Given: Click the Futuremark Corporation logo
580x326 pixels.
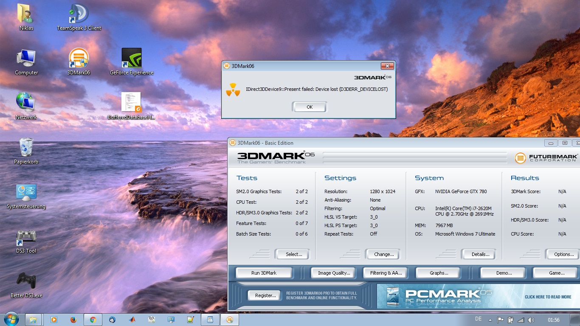Looking at the screenshot, I should pyautogui.click(x=546, y=158).
